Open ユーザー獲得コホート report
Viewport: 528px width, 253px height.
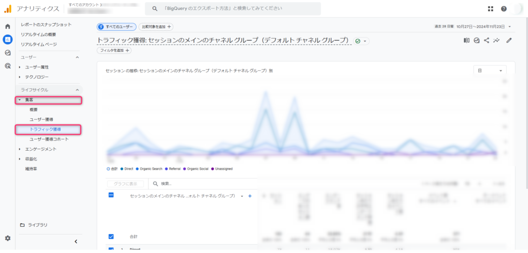tap(49, 139)
